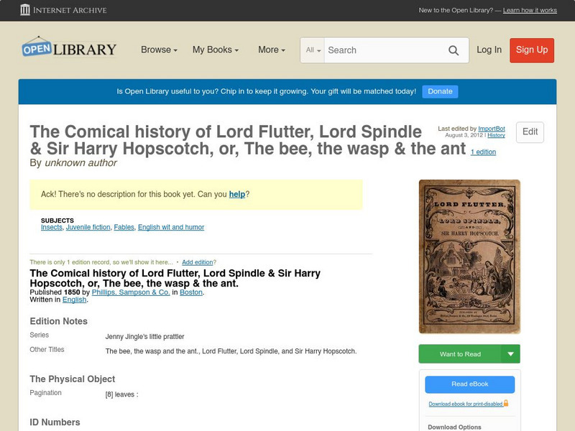Screen dimensions: 575x431
Task: Click the Donate button
Action: click(439, 91)
